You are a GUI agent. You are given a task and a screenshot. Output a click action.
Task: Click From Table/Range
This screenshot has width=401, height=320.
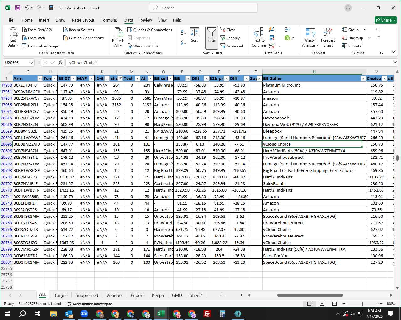tap(40, 46)
